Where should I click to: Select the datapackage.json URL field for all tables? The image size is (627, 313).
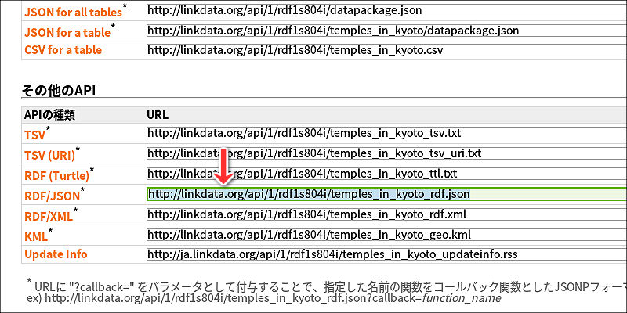386,10
